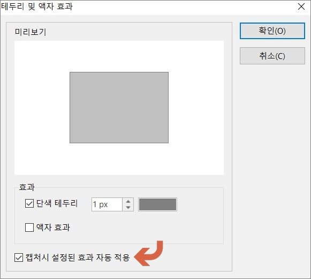Click the gray preview rectangle
The image size is (311, 279).
119,107
